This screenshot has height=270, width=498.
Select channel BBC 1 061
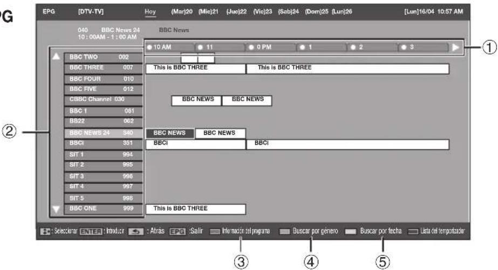(103, 112)
